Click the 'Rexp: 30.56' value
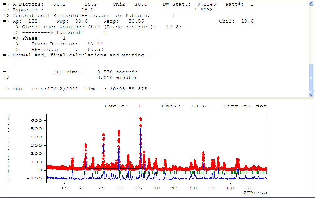This screenshot has width=315, height=198. (124, 21)
